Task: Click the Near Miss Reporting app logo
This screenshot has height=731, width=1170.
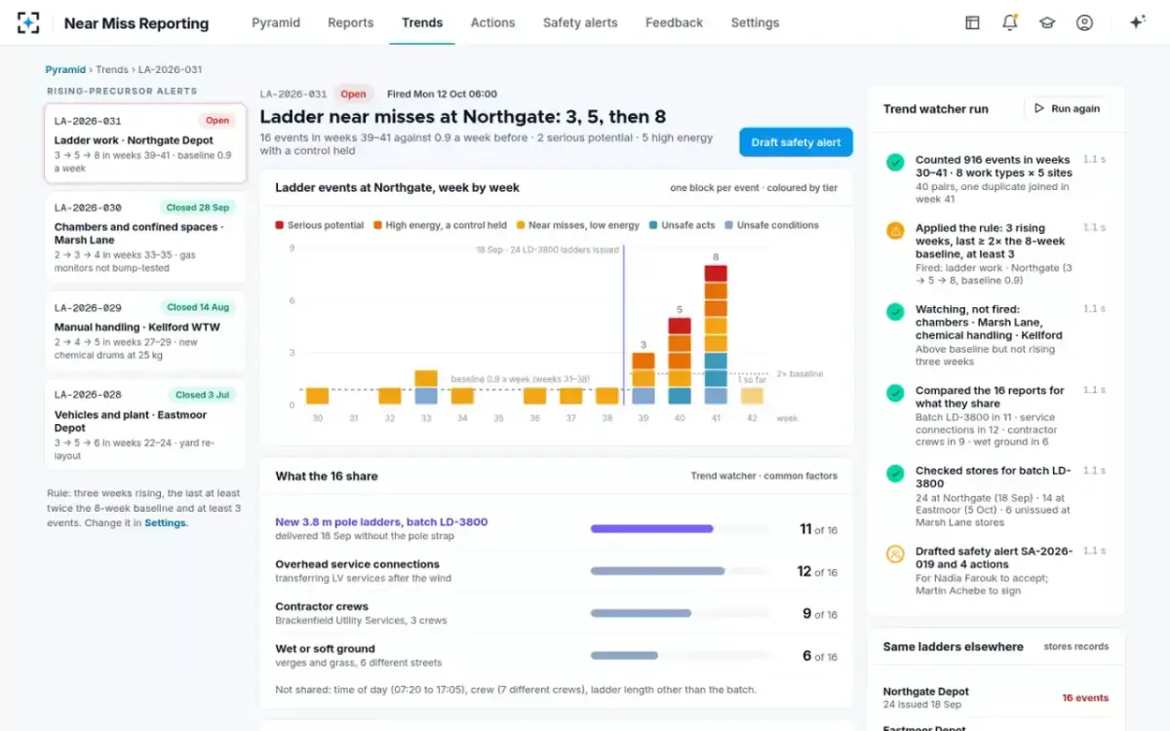Action: pyautogui.click(x=29, y=22)
